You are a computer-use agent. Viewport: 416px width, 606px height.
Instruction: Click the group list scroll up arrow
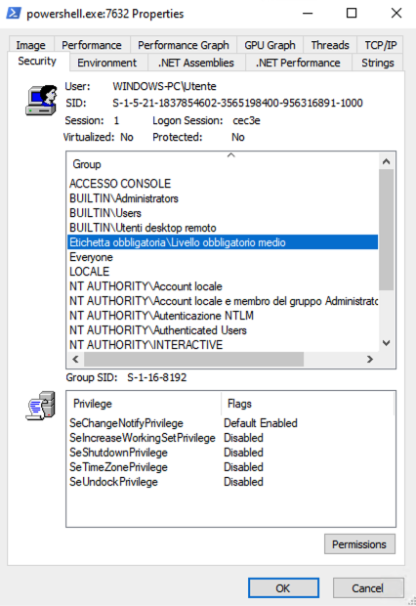(x=386, y=161)
